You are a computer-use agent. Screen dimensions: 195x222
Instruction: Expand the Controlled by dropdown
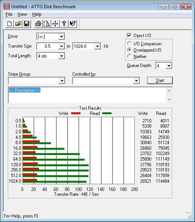pos(136,81)
